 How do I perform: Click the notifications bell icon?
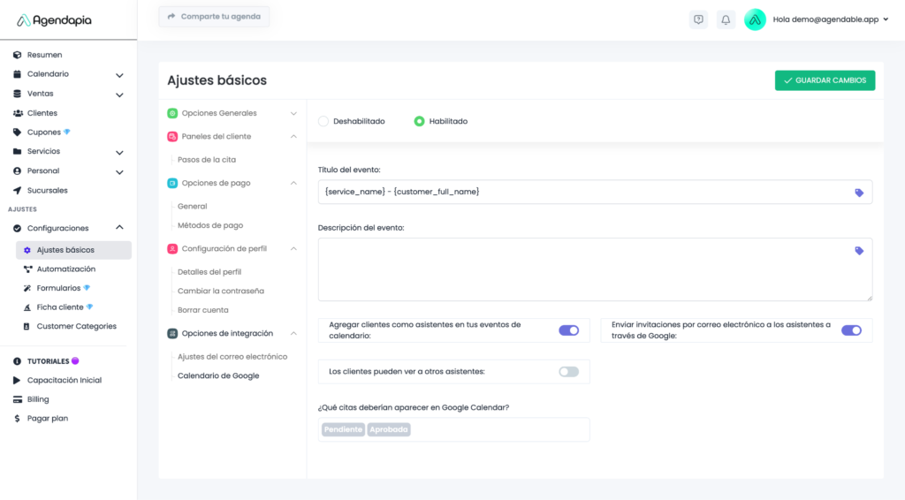pyautogui.click(x=726, y=19)
